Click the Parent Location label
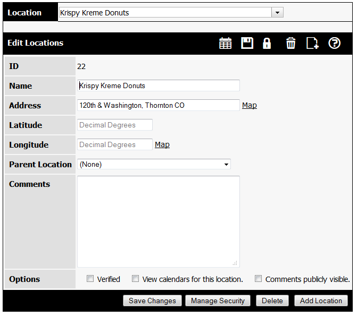This screenshot has height=317, width=357. pyautogui.click(x=40, y=164)
